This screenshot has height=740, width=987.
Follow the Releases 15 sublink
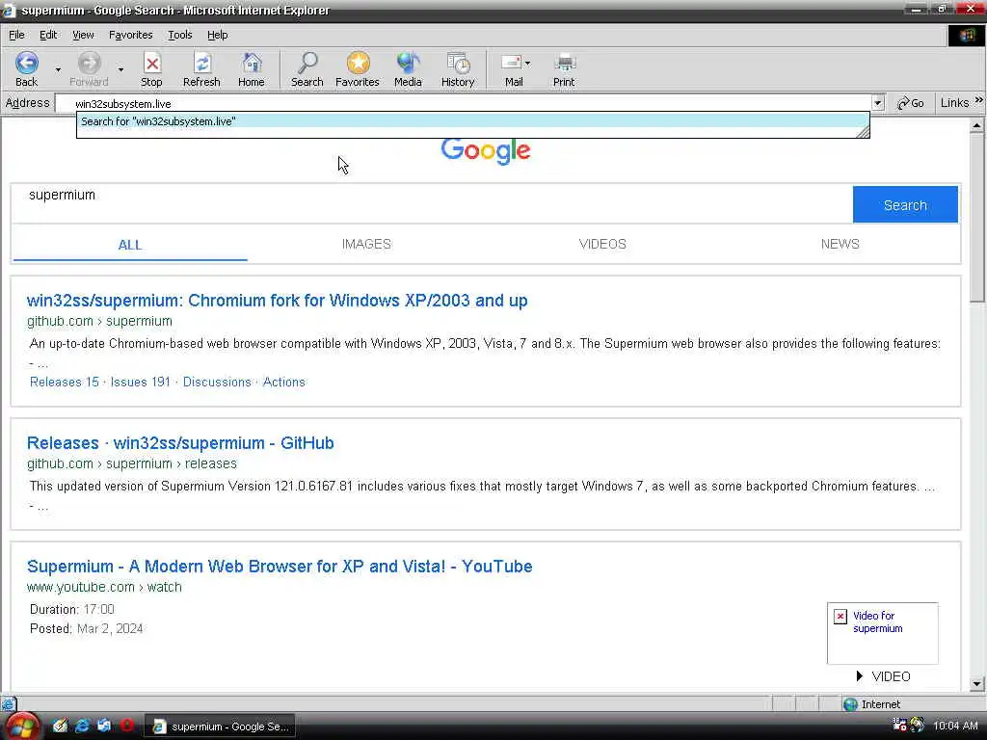click(x=65, y=382)
